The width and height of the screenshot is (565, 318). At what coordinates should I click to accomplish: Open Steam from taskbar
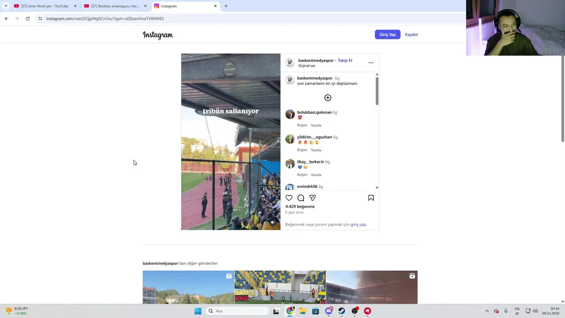(x=342, y=311)
